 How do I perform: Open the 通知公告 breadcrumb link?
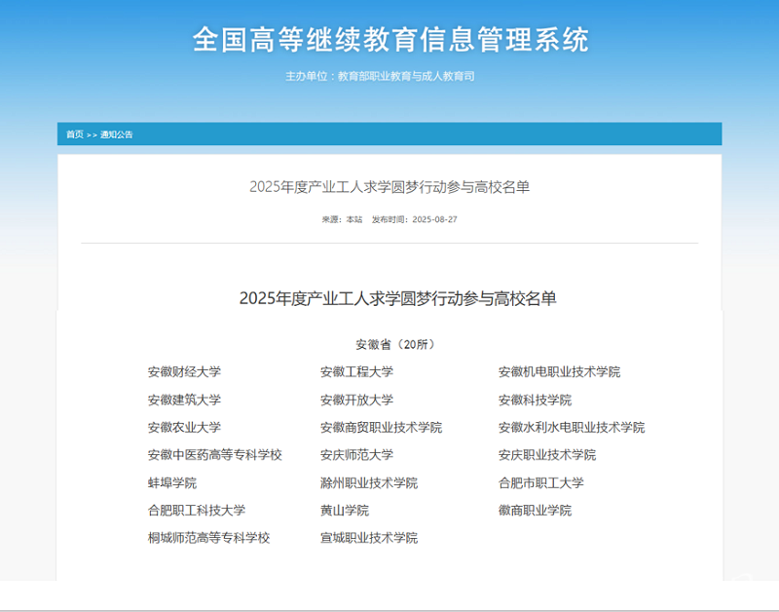click(x=117, y=134)
